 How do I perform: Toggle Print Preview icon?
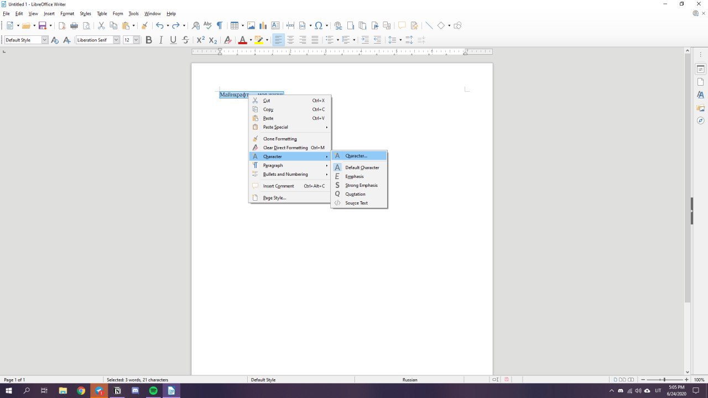pyautogui.click(x=86, y=25)
